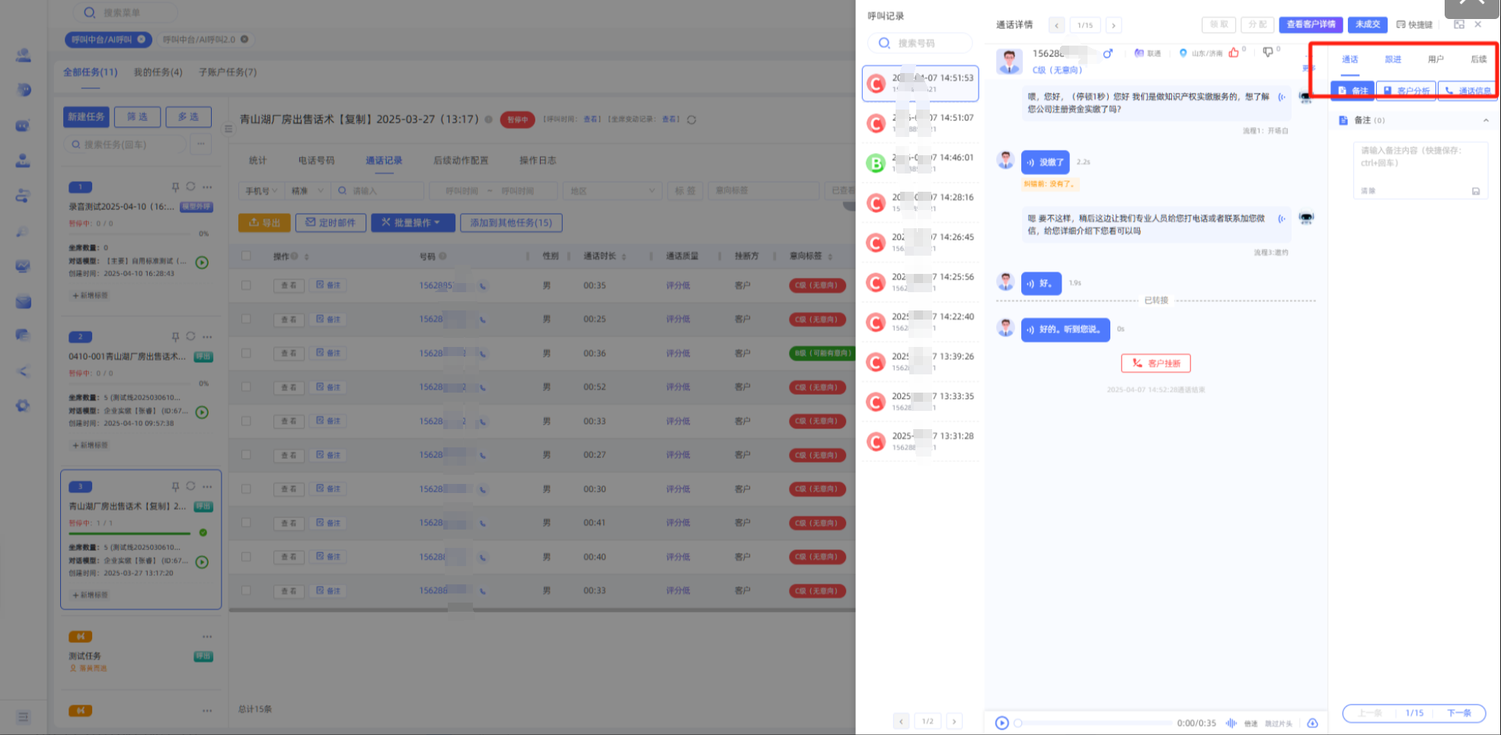Download the call recording via cloud icon

[1312, 723]
